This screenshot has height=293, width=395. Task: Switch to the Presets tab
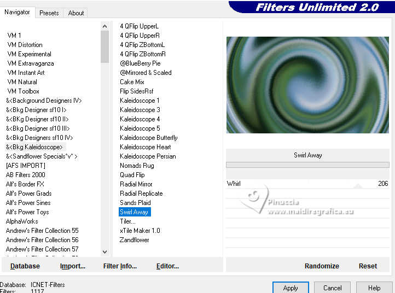coord(49,13)
